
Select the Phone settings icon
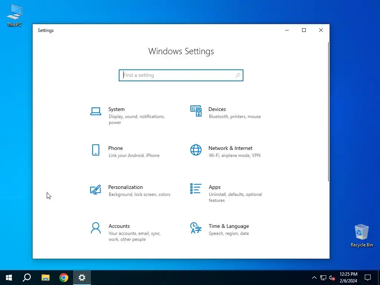(x=96, y=150)
